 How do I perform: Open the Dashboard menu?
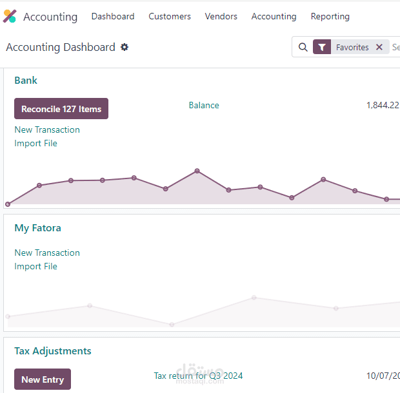pyautogui.click(x=113, y=17)
